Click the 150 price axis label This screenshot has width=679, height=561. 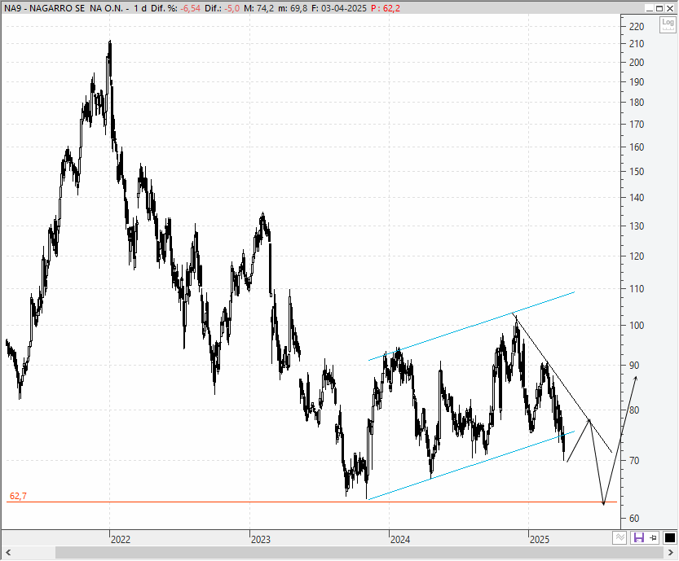(x=637, y=172)
